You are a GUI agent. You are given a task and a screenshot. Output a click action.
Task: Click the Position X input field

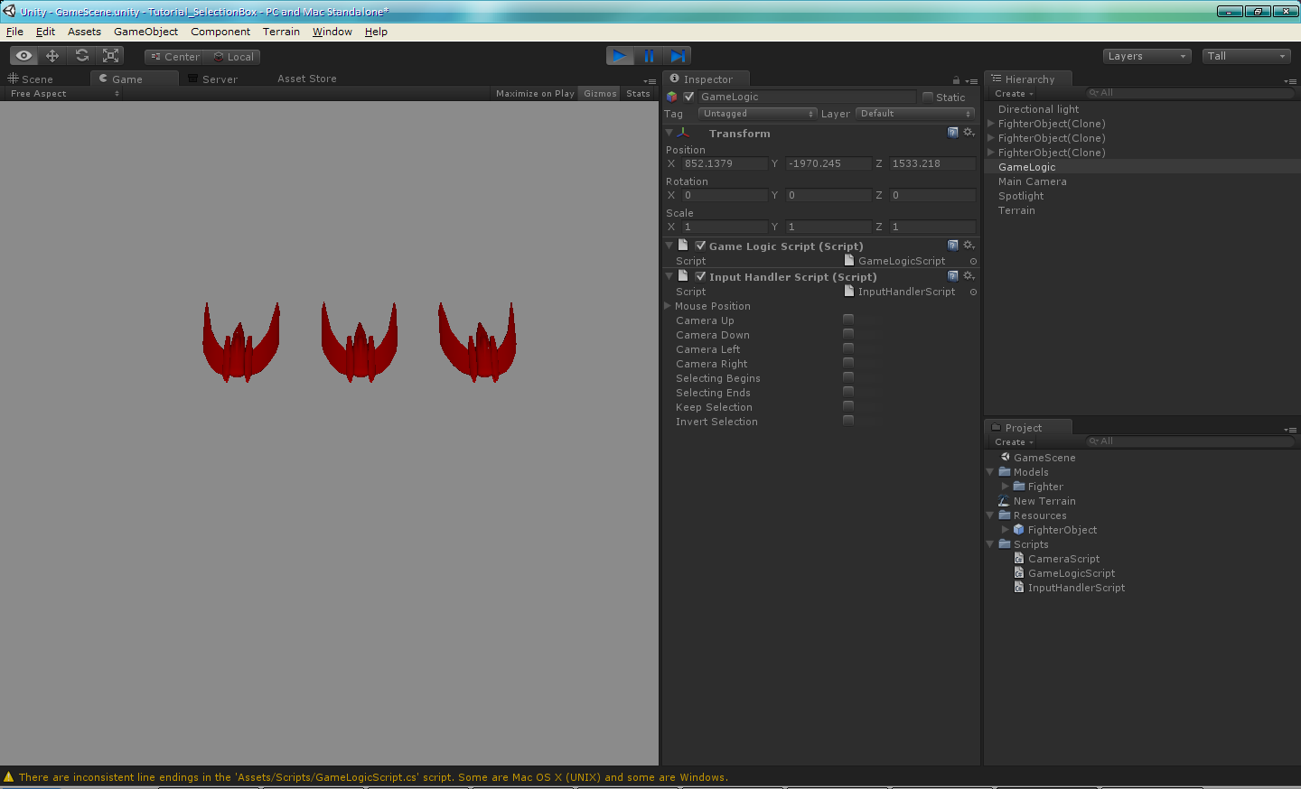point(725,163)
